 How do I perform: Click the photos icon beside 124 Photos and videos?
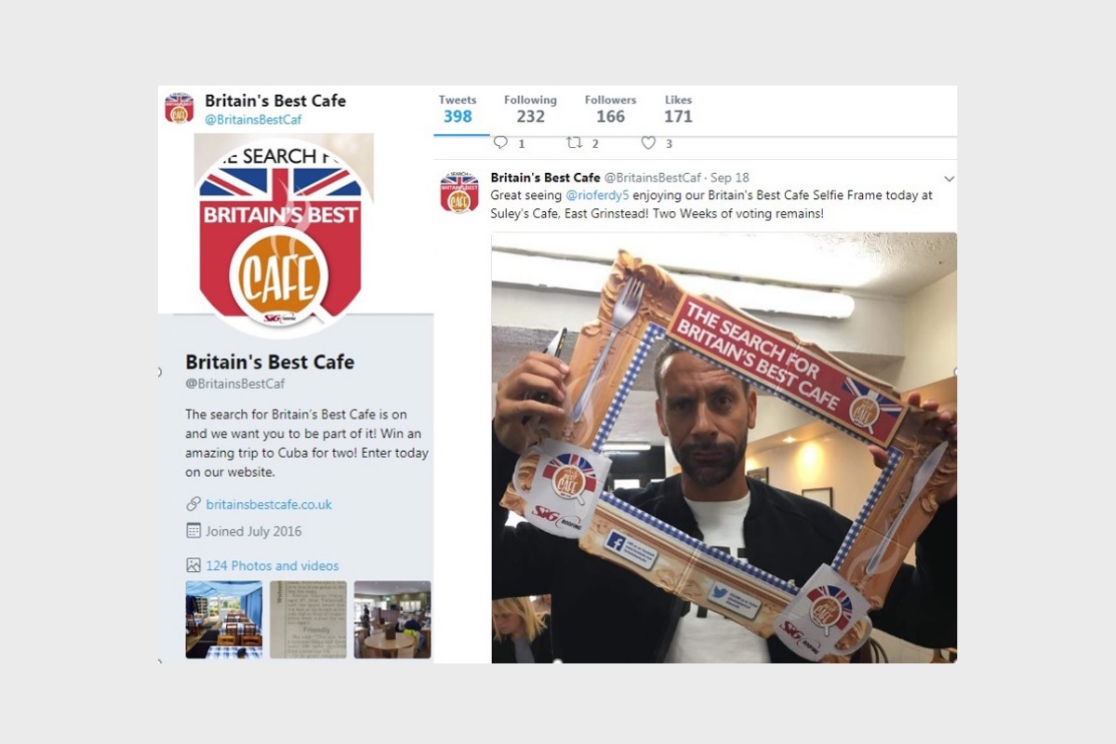(193, 565)
